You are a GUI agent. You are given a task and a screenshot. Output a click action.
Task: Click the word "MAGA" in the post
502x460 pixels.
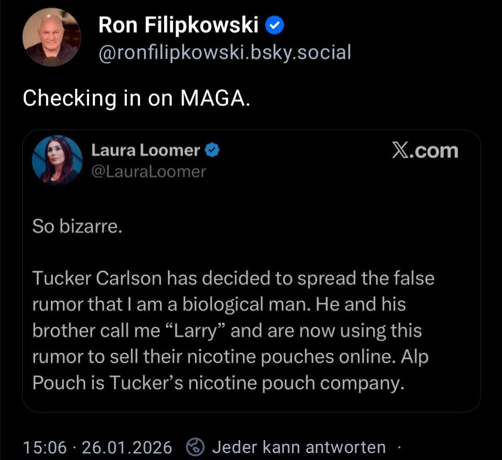211,98
